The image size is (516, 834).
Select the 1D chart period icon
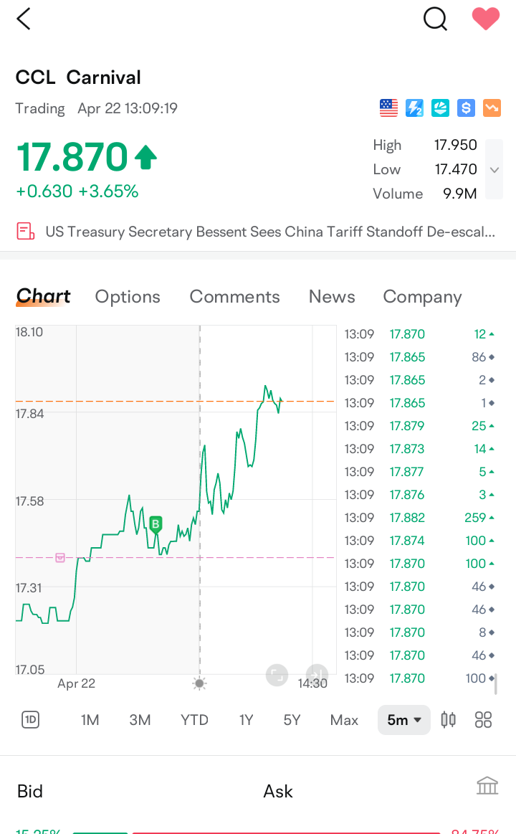pyautogui.click(x=30, y=720)
